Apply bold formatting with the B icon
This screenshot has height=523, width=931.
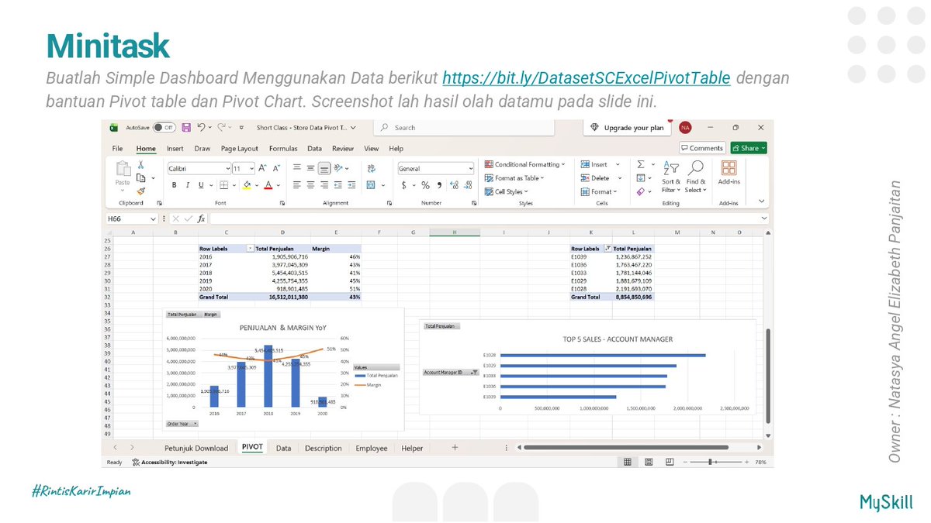[x=175, y=185]
